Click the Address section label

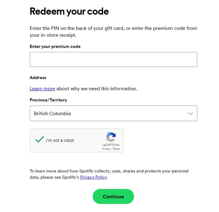[38, 78]
